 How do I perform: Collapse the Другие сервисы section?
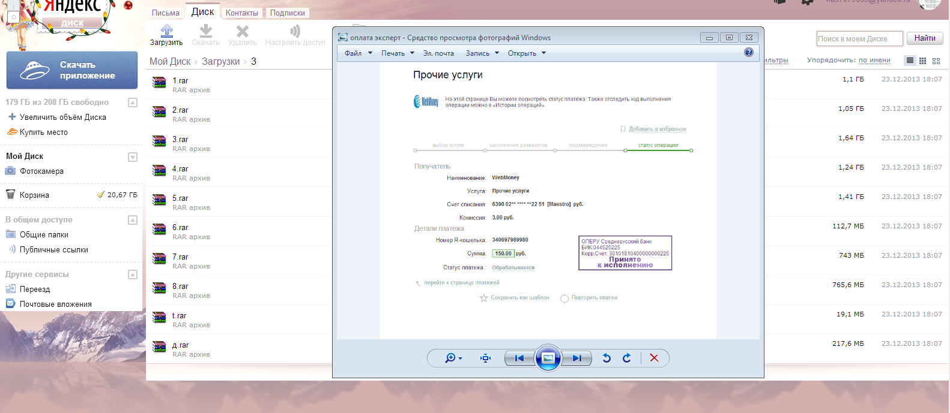[133, 275]
